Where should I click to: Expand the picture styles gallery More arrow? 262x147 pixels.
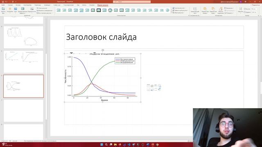(171, 13)
